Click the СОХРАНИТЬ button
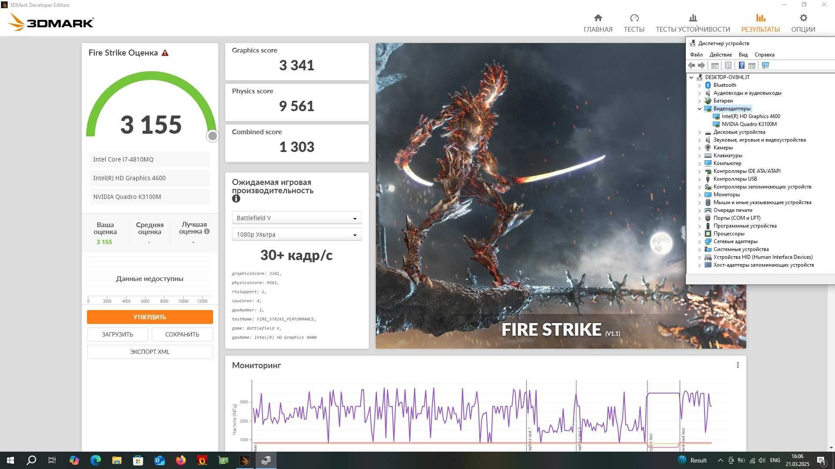835x469 pixels. pos(182,334)
